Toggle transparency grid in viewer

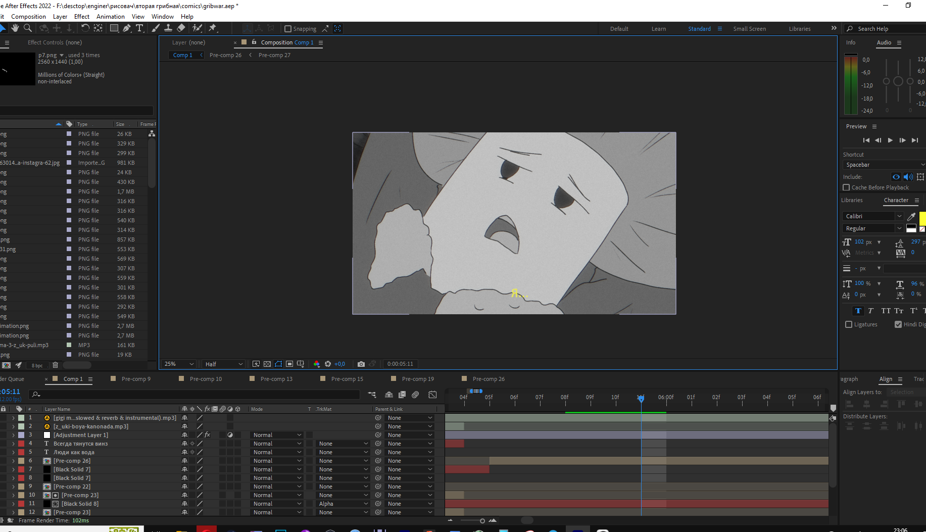point(267,364)
